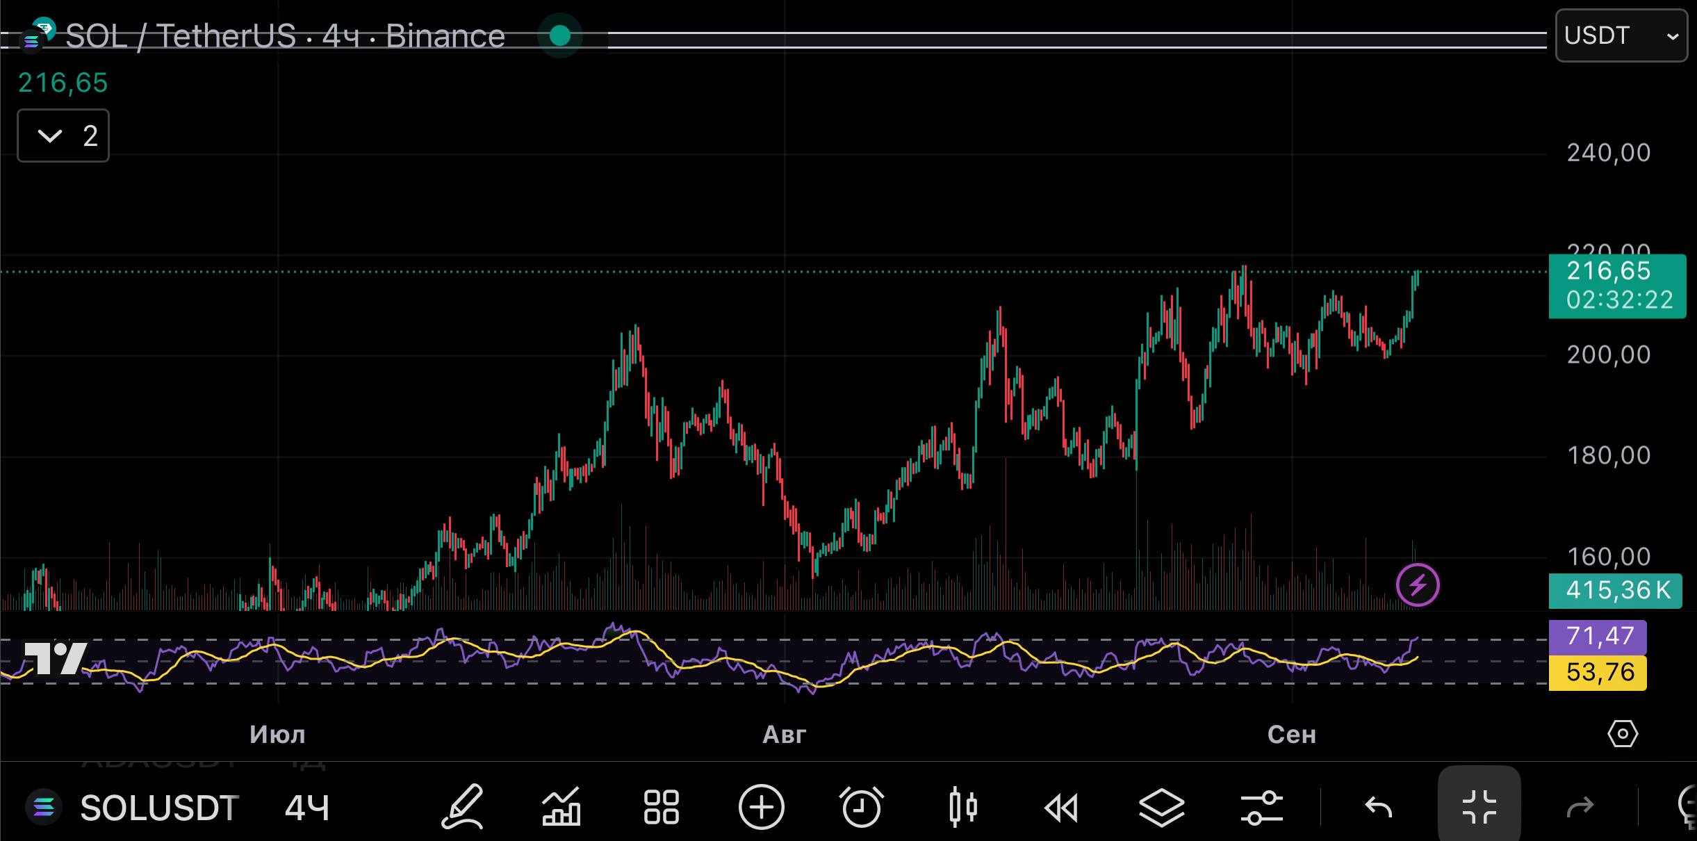
Task: Click the green 216,65 price in the legend
Action: (63, 83)
